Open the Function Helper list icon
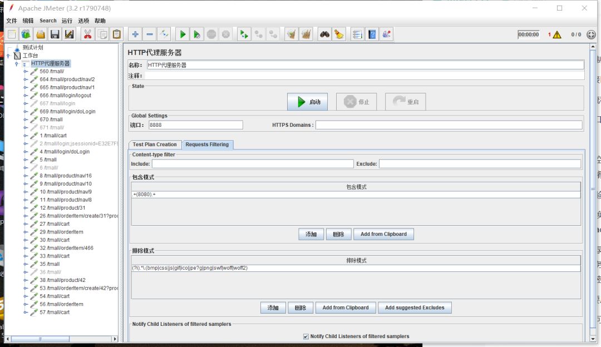 357,34
